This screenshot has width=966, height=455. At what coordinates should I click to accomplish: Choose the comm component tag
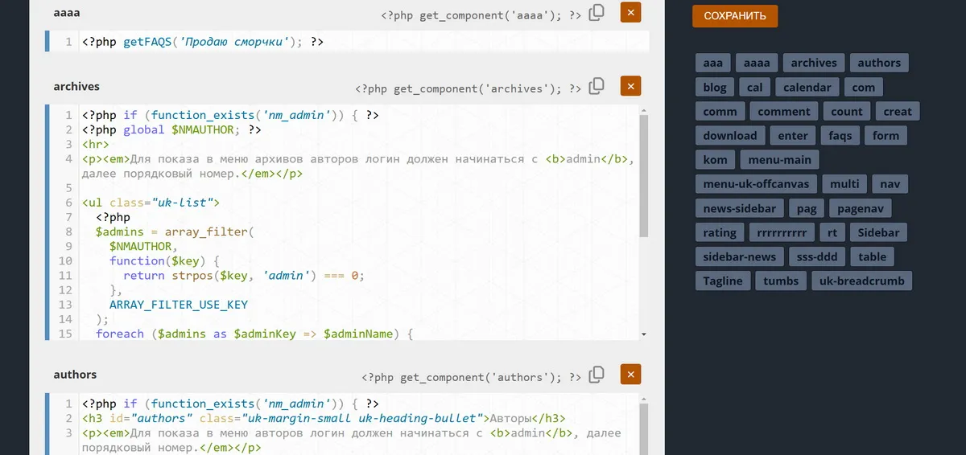[720, 112]
